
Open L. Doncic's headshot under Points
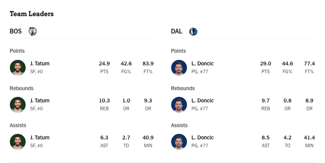pyautogui.click(x=179, y=68)
